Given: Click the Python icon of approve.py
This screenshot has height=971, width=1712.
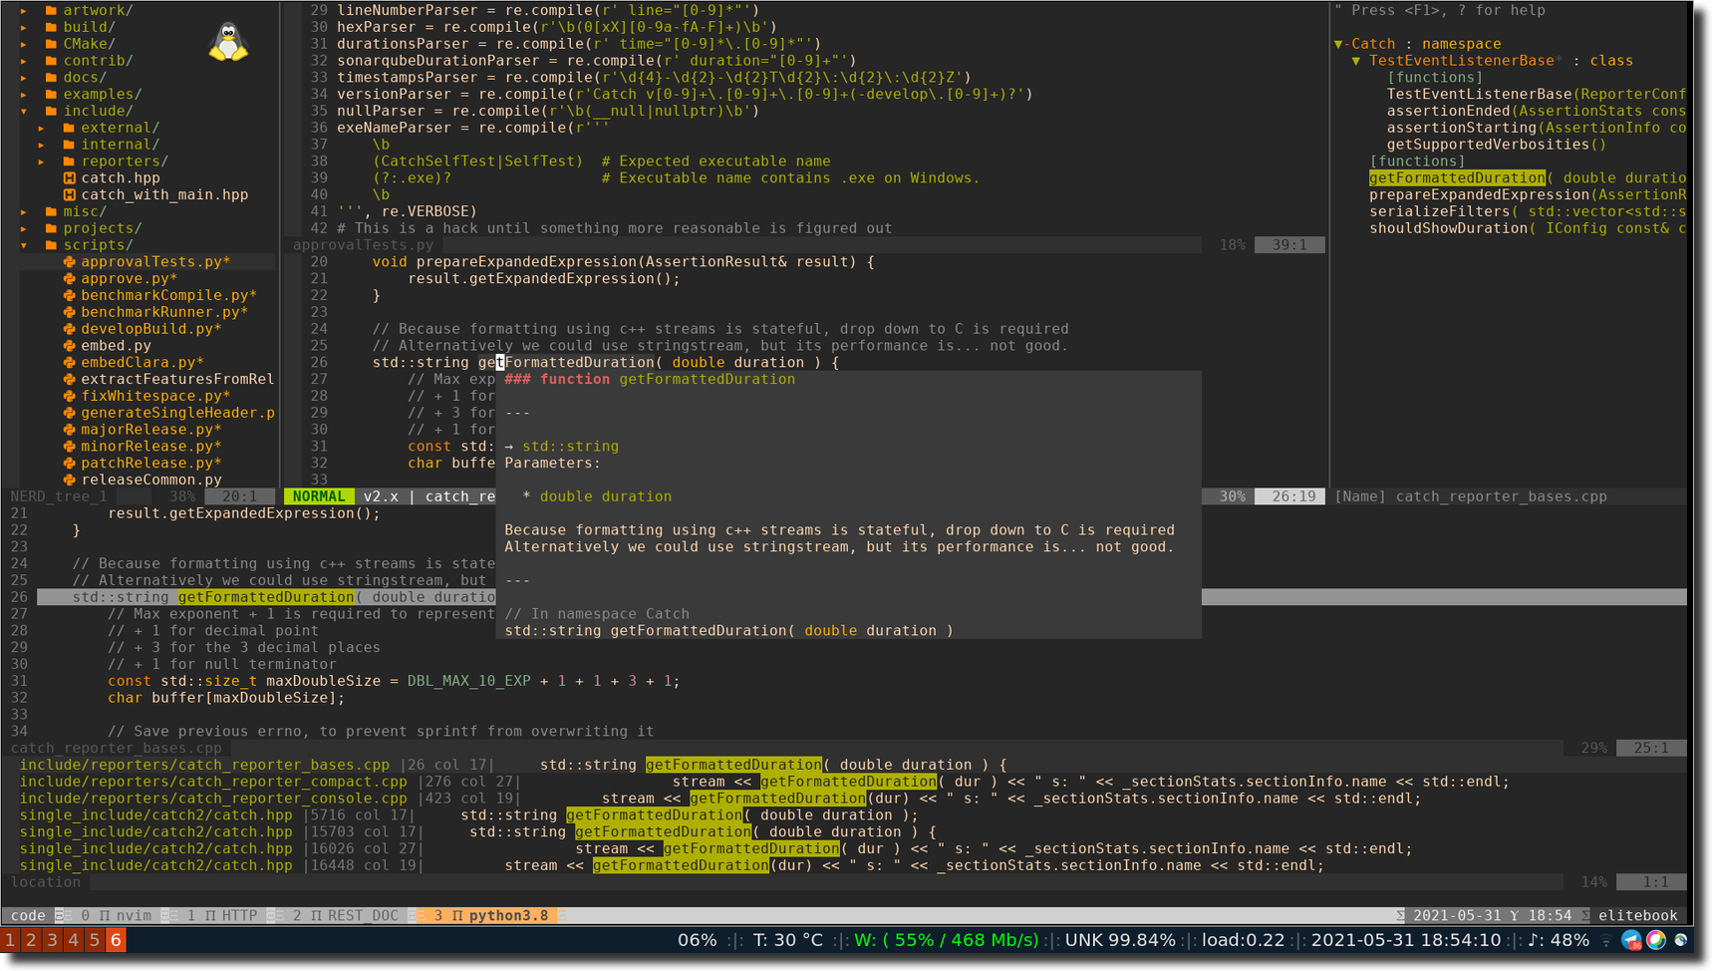Looking at the screenshot, I should (x=69, y=278).
